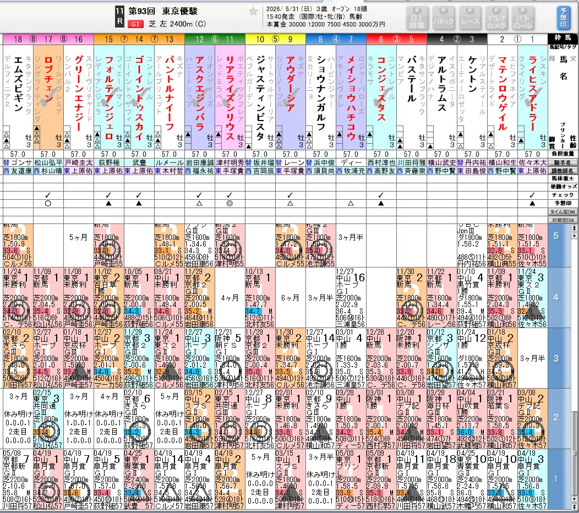The width and height of the screenshot is (579, 513).
Task: Click the △ prediction mark for アウダーシア
Action: (x=290, y=204)
